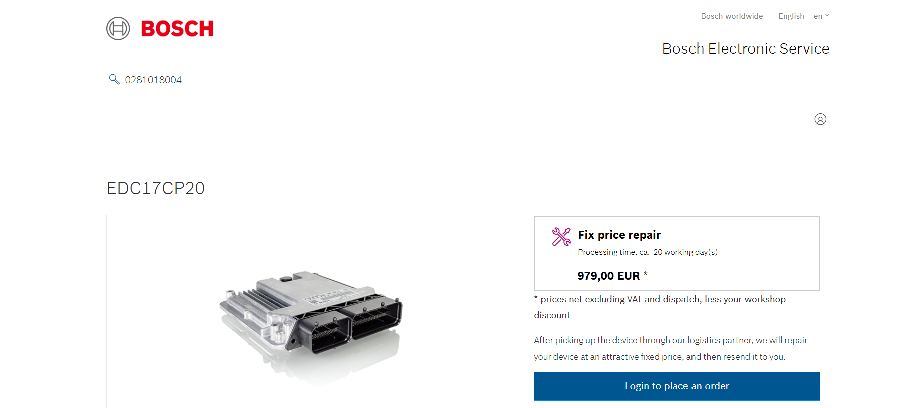
Task: Click the prices net excluding VAT footnote
Action: pyautogui.click(x=660, y=307)
